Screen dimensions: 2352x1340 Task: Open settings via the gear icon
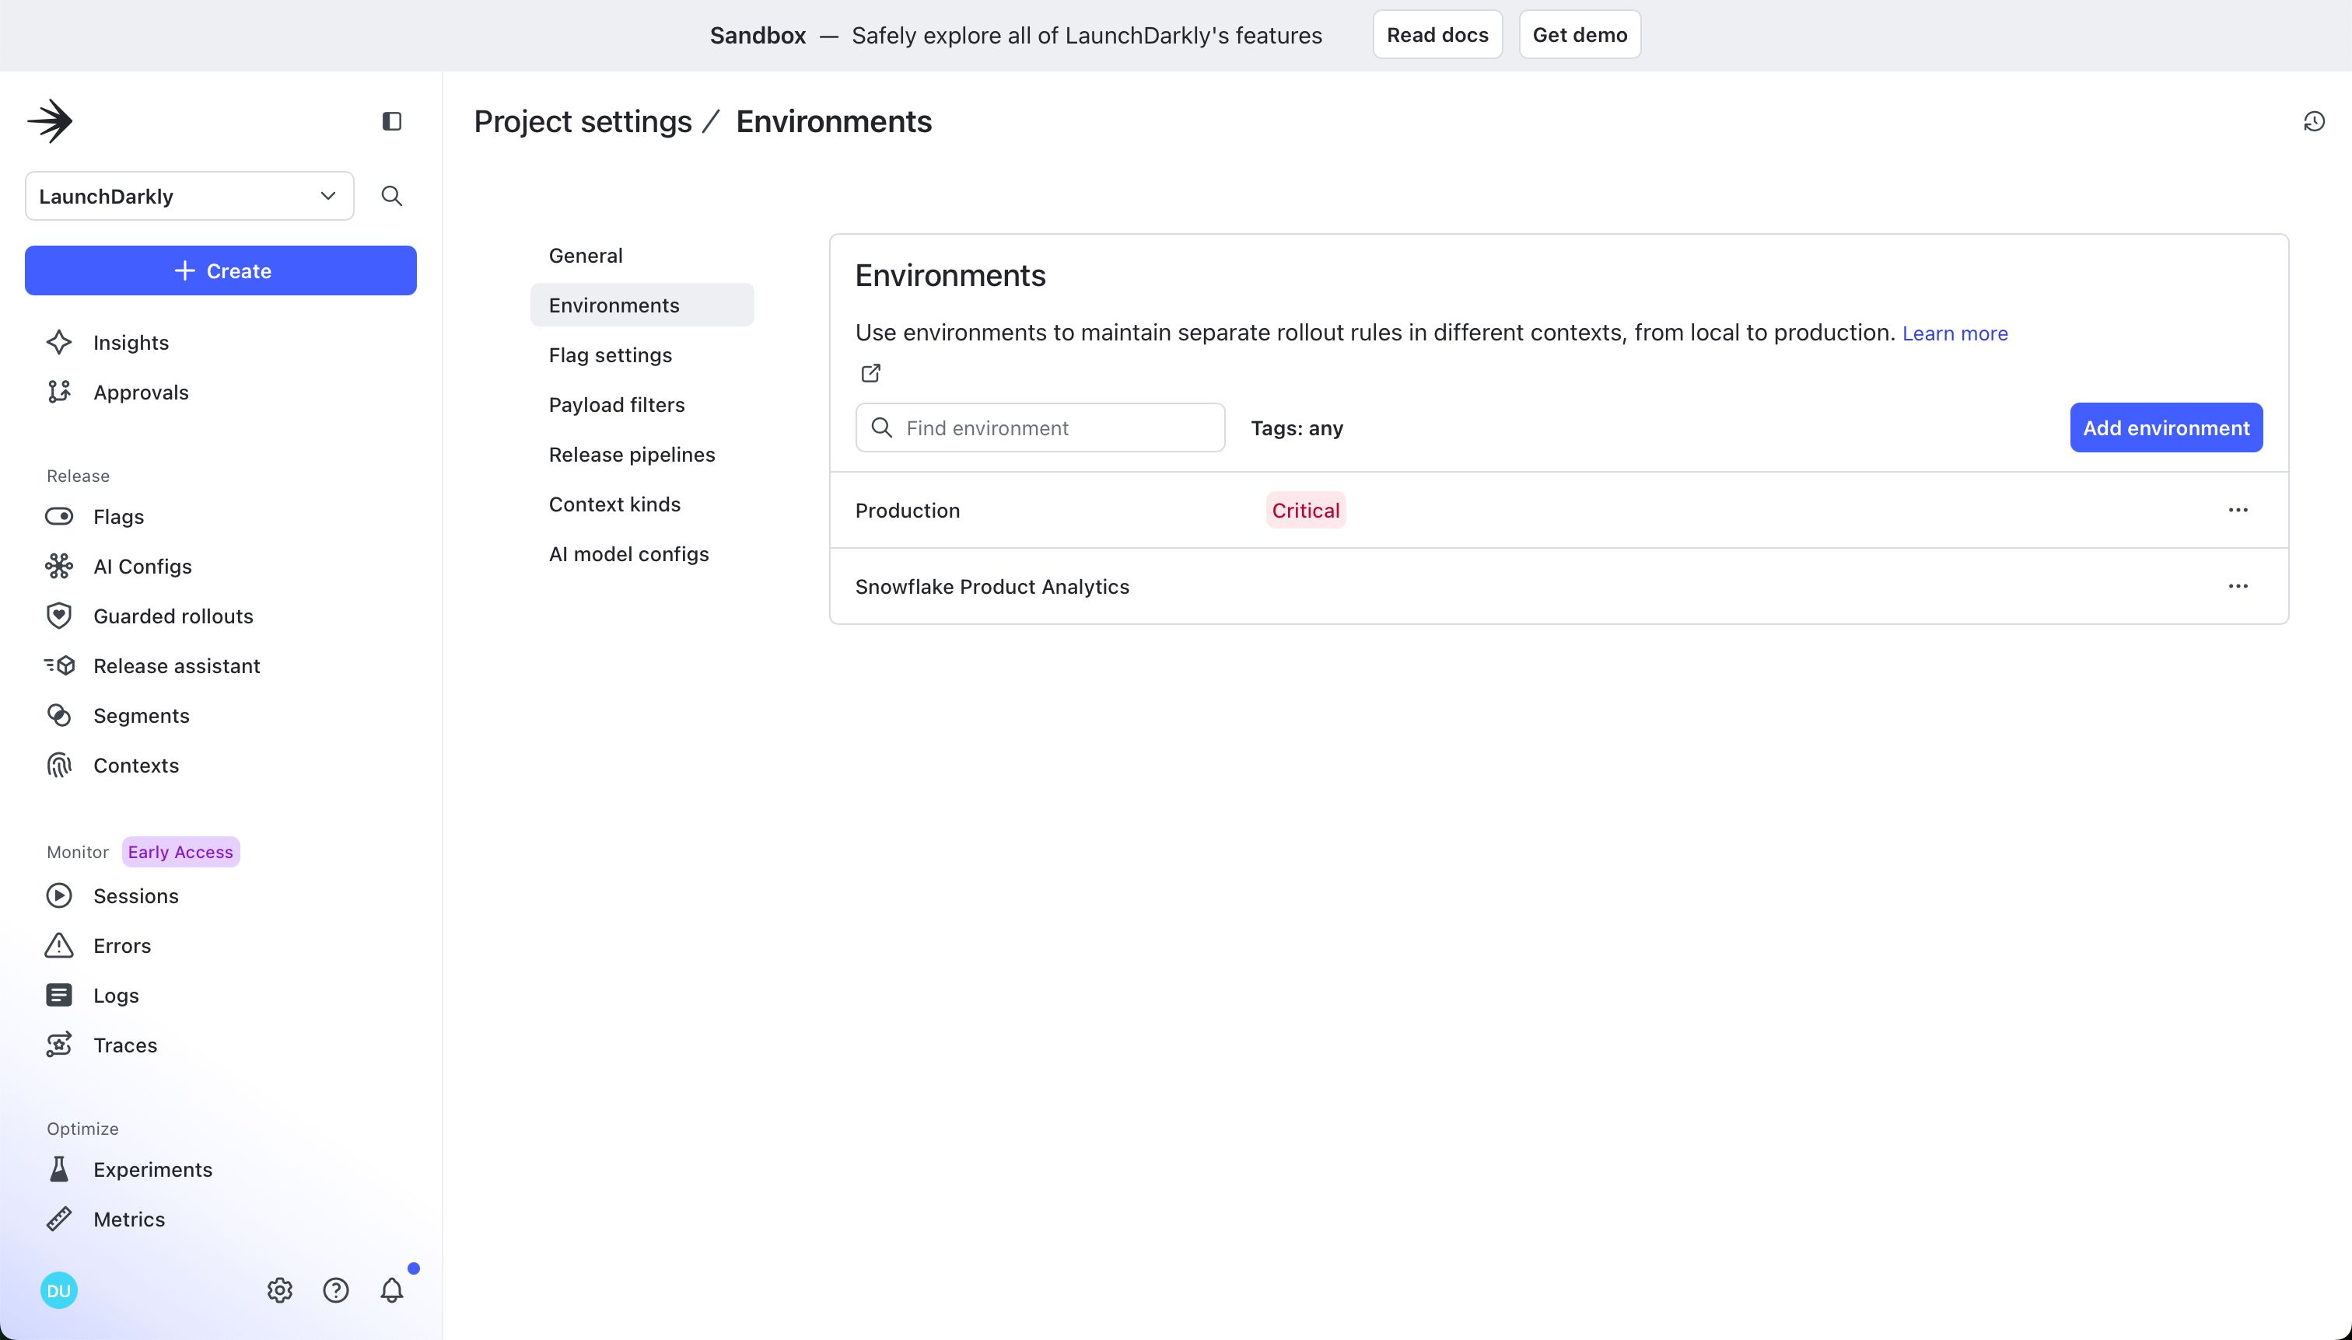coord(280,1290)
